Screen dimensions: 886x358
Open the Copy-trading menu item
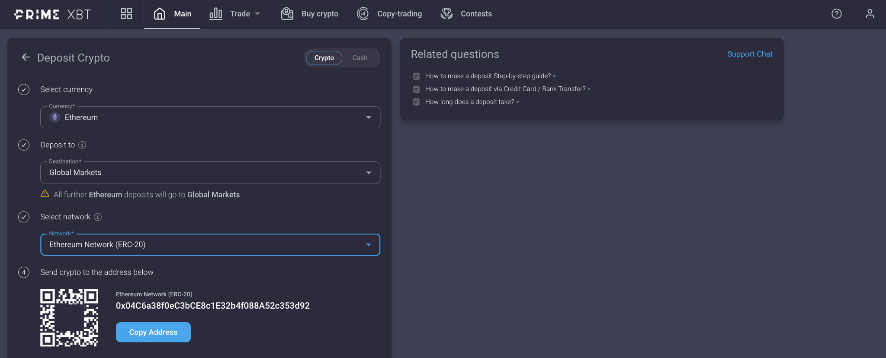[399, 14]
